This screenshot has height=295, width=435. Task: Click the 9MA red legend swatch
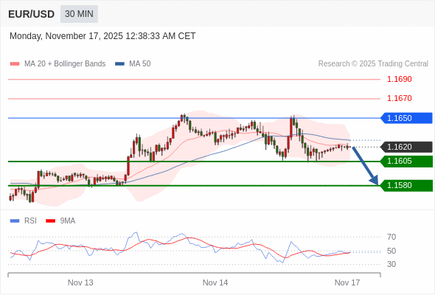[x=50, y=221]
